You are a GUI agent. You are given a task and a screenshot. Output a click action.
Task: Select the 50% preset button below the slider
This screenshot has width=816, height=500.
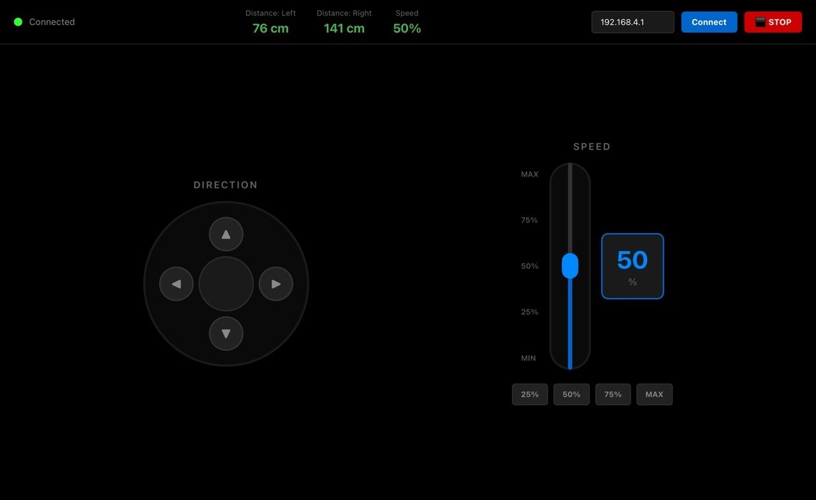(x=571, y=394)
